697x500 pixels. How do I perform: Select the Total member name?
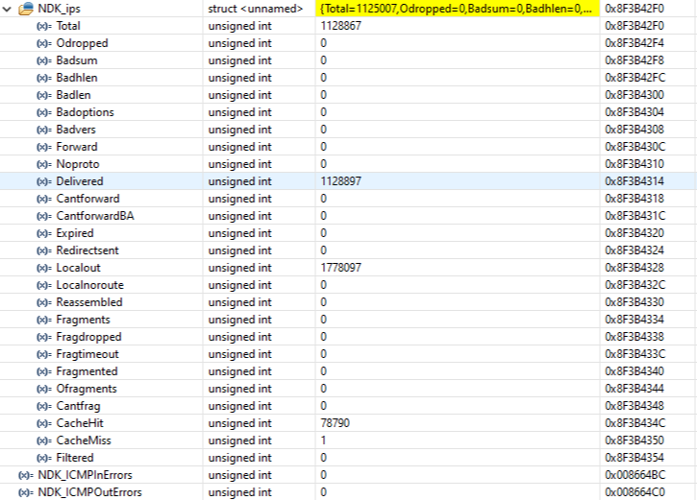[x=68, y=26]
